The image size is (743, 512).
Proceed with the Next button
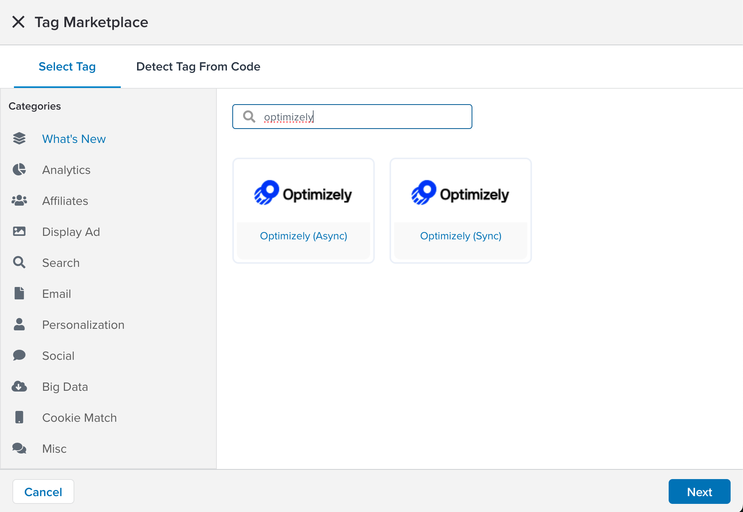coord(699,492)
